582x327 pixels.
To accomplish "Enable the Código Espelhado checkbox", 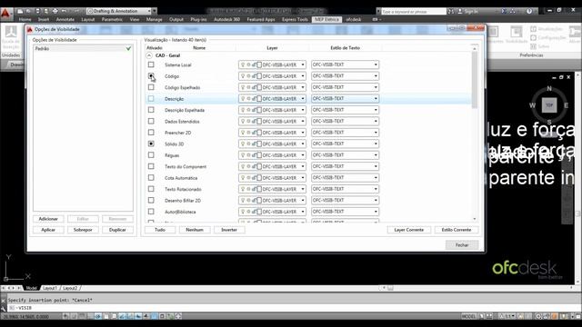I will [x=151, y=87].
